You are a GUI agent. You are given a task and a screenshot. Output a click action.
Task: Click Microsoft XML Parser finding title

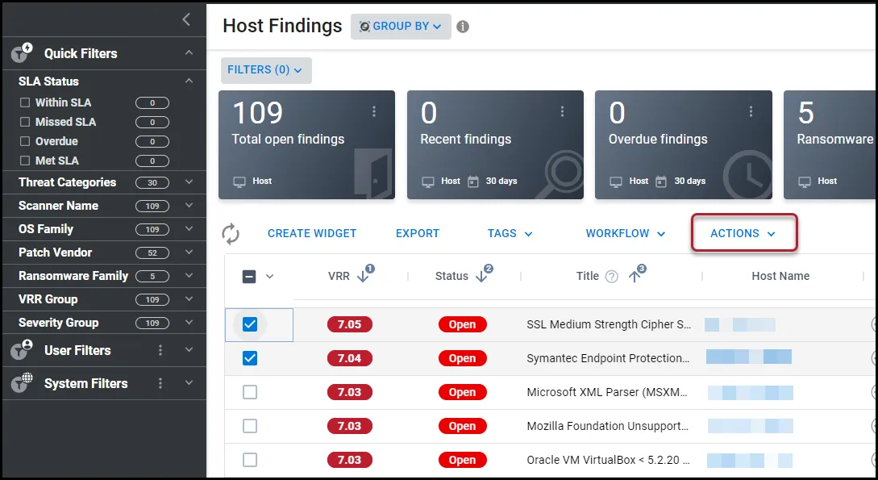click(607, 392)
